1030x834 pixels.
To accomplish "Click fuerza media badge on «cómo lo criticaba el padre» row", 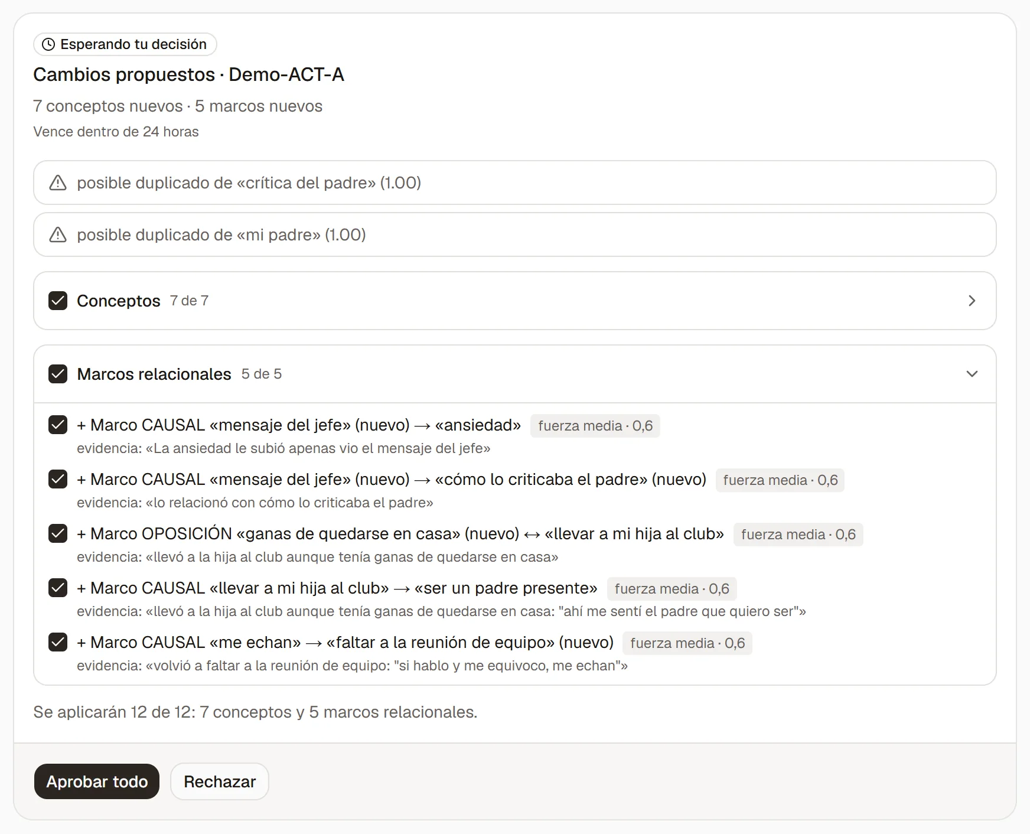I will tap(780, 480).
